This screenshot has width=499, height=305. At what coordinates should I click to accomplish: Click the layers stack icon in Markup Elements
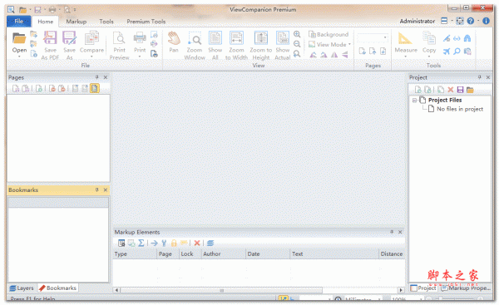pos(210,244)
